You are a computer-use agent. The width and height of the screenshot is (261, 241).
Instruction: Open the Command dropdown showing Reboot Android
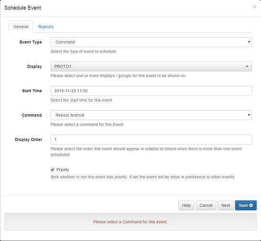(151, 115)
